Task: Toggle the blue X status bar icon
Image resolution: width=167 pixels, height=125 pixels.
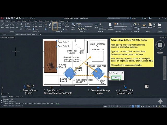Action: pos(138,106)
